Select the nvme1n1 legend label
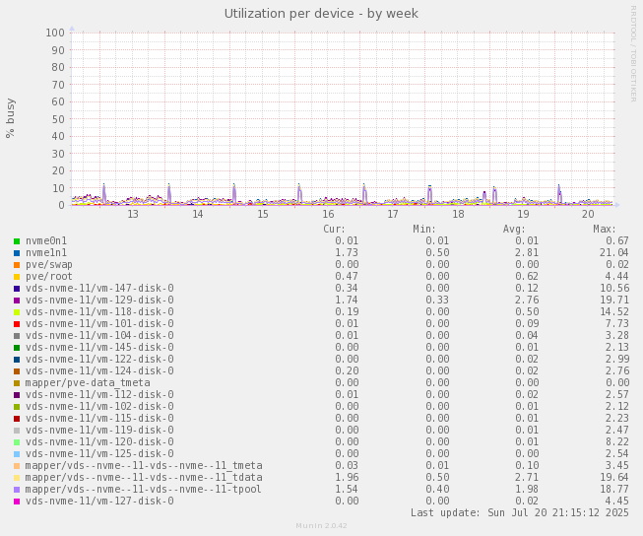643x536 pixels. 46,253
